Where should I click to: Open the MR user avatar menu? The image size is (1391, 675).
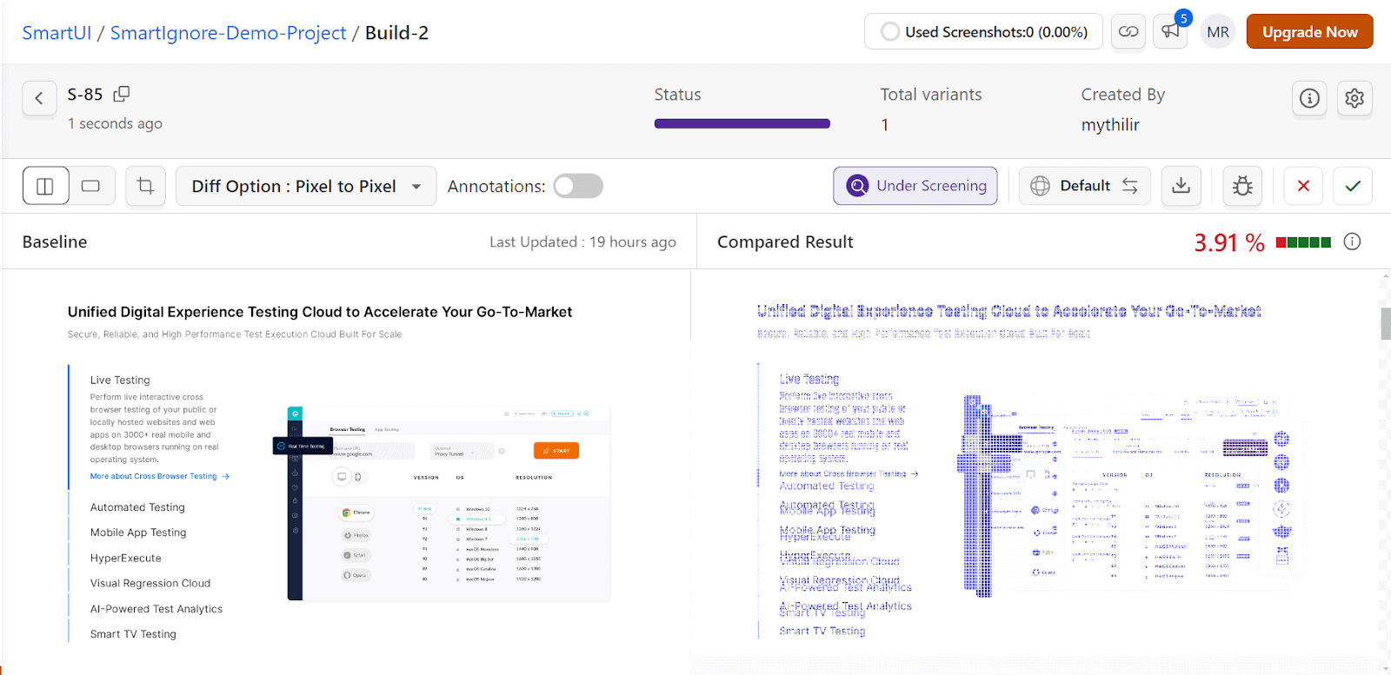pyautogui.click(x=1218, y=32)
